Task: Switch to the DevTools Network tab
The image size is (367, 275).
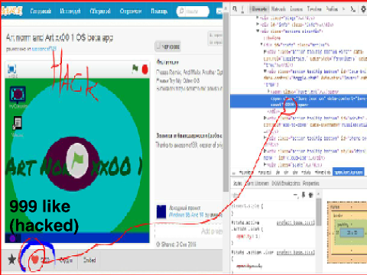Action: pos(278,9)
